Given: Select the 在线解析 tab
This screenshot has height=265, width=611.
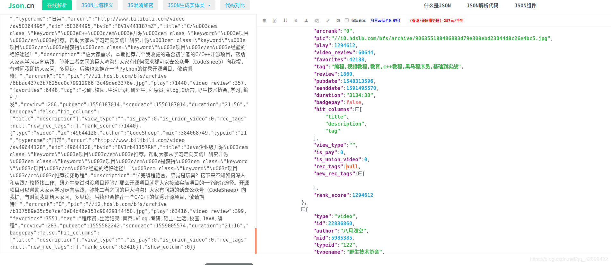Looking at the screenshot, I should [57, 5].
